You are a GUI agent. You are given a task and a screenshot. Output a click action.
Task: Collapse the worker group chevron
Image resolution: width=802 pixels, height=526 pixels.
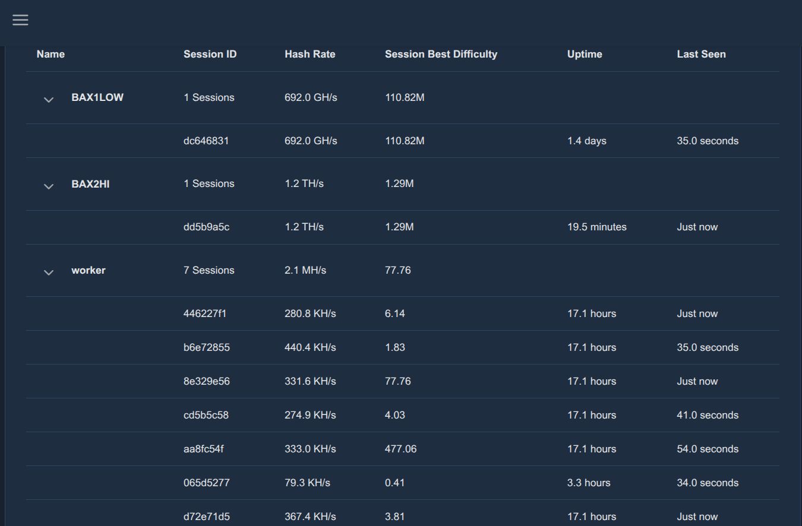point(49,272)
